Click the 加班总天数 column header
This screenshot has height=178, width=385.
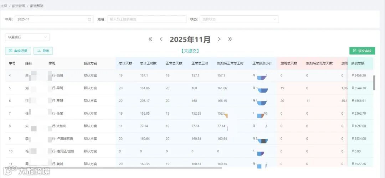click(x=289, y=63)
